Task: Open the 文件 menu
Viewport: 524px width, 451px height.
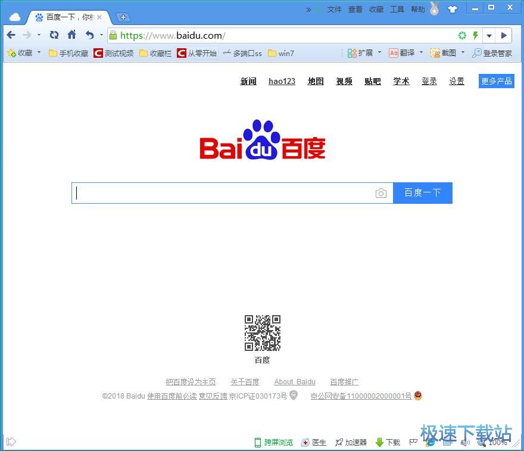Action: (334, 10)
